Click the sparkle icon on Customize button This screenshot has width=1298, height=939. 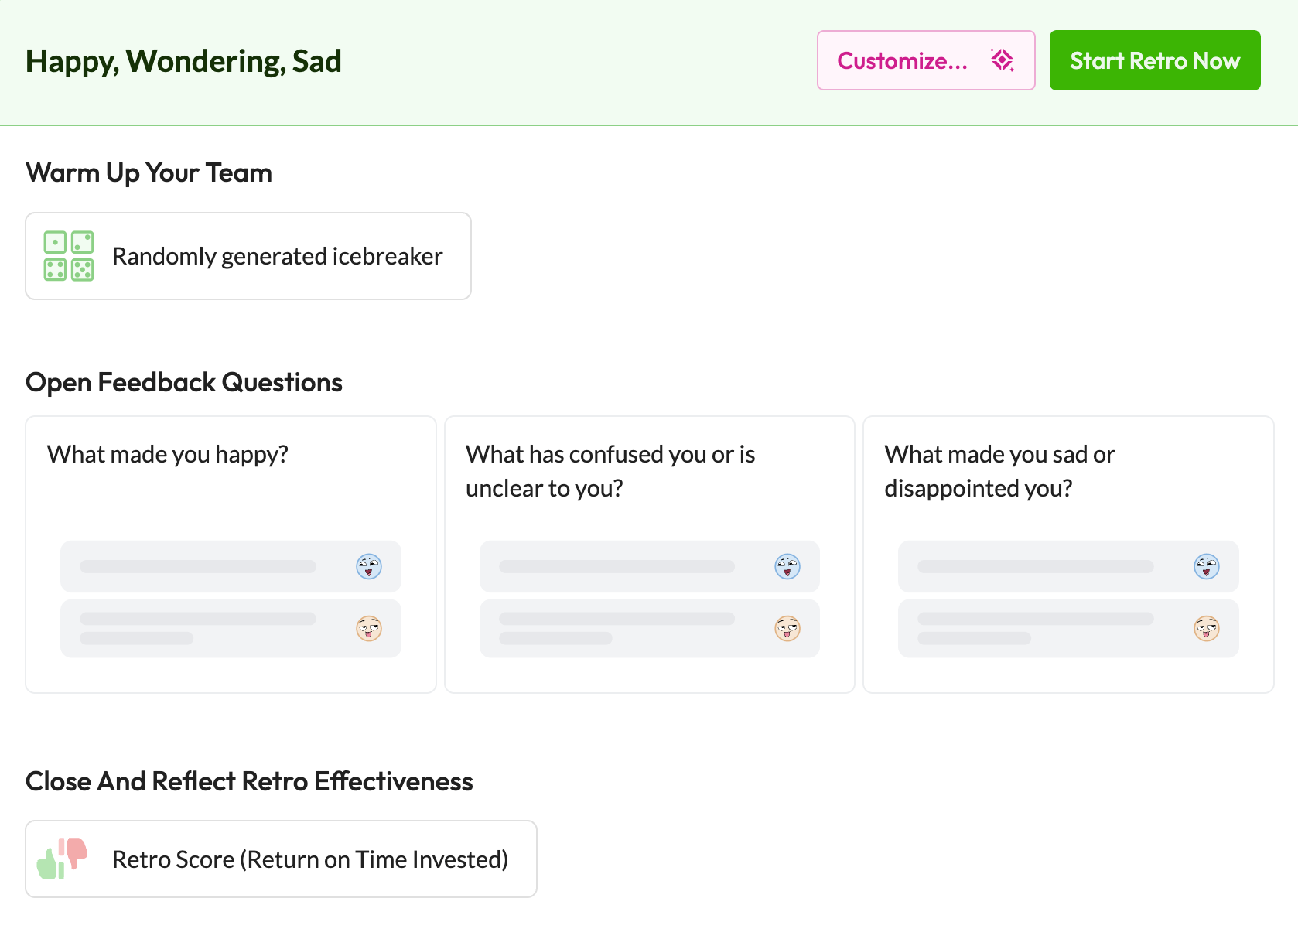1002,60
